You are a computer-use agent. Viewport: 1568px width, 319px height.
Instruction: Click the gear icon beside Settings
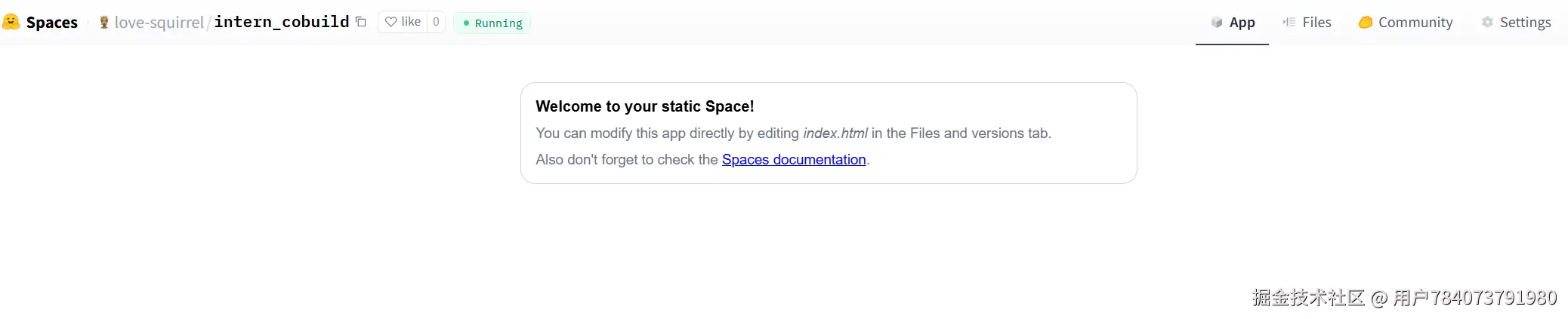pos(1487,23)
